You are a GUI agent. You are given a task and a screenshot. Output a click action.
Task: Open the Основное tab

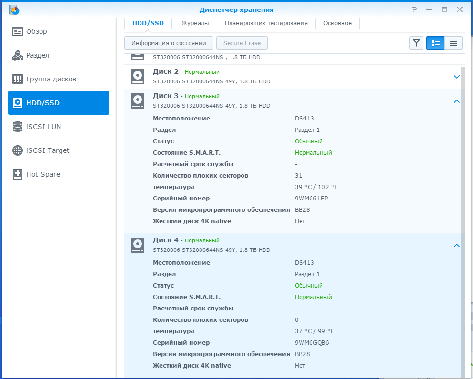pos(337,23)
